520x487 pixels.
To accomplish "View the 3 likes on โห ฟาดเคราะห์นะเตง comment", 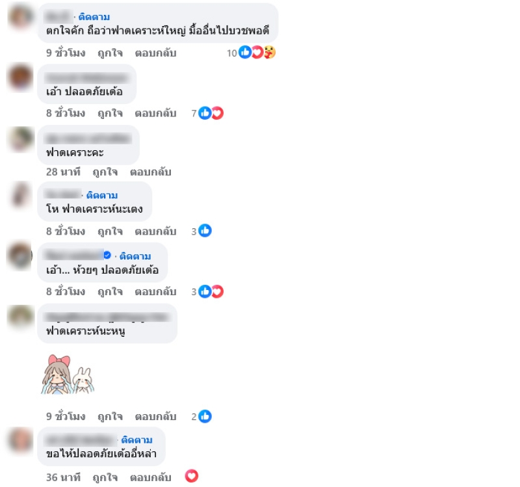I will tap(201, 231).
